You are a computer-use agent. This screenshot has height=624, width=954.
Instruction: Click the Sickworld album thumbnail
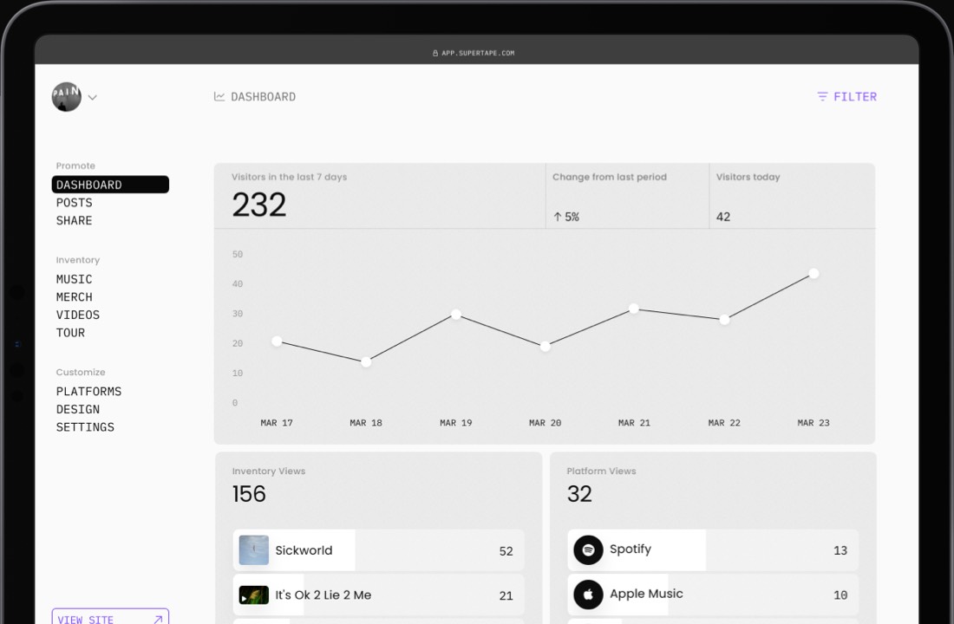tap(254, 549)
